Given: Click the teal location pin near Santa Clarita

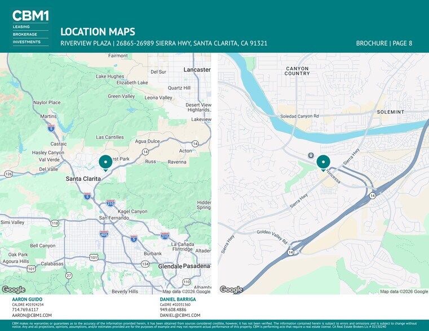Looking at the screenshot, I should point(105,163).
